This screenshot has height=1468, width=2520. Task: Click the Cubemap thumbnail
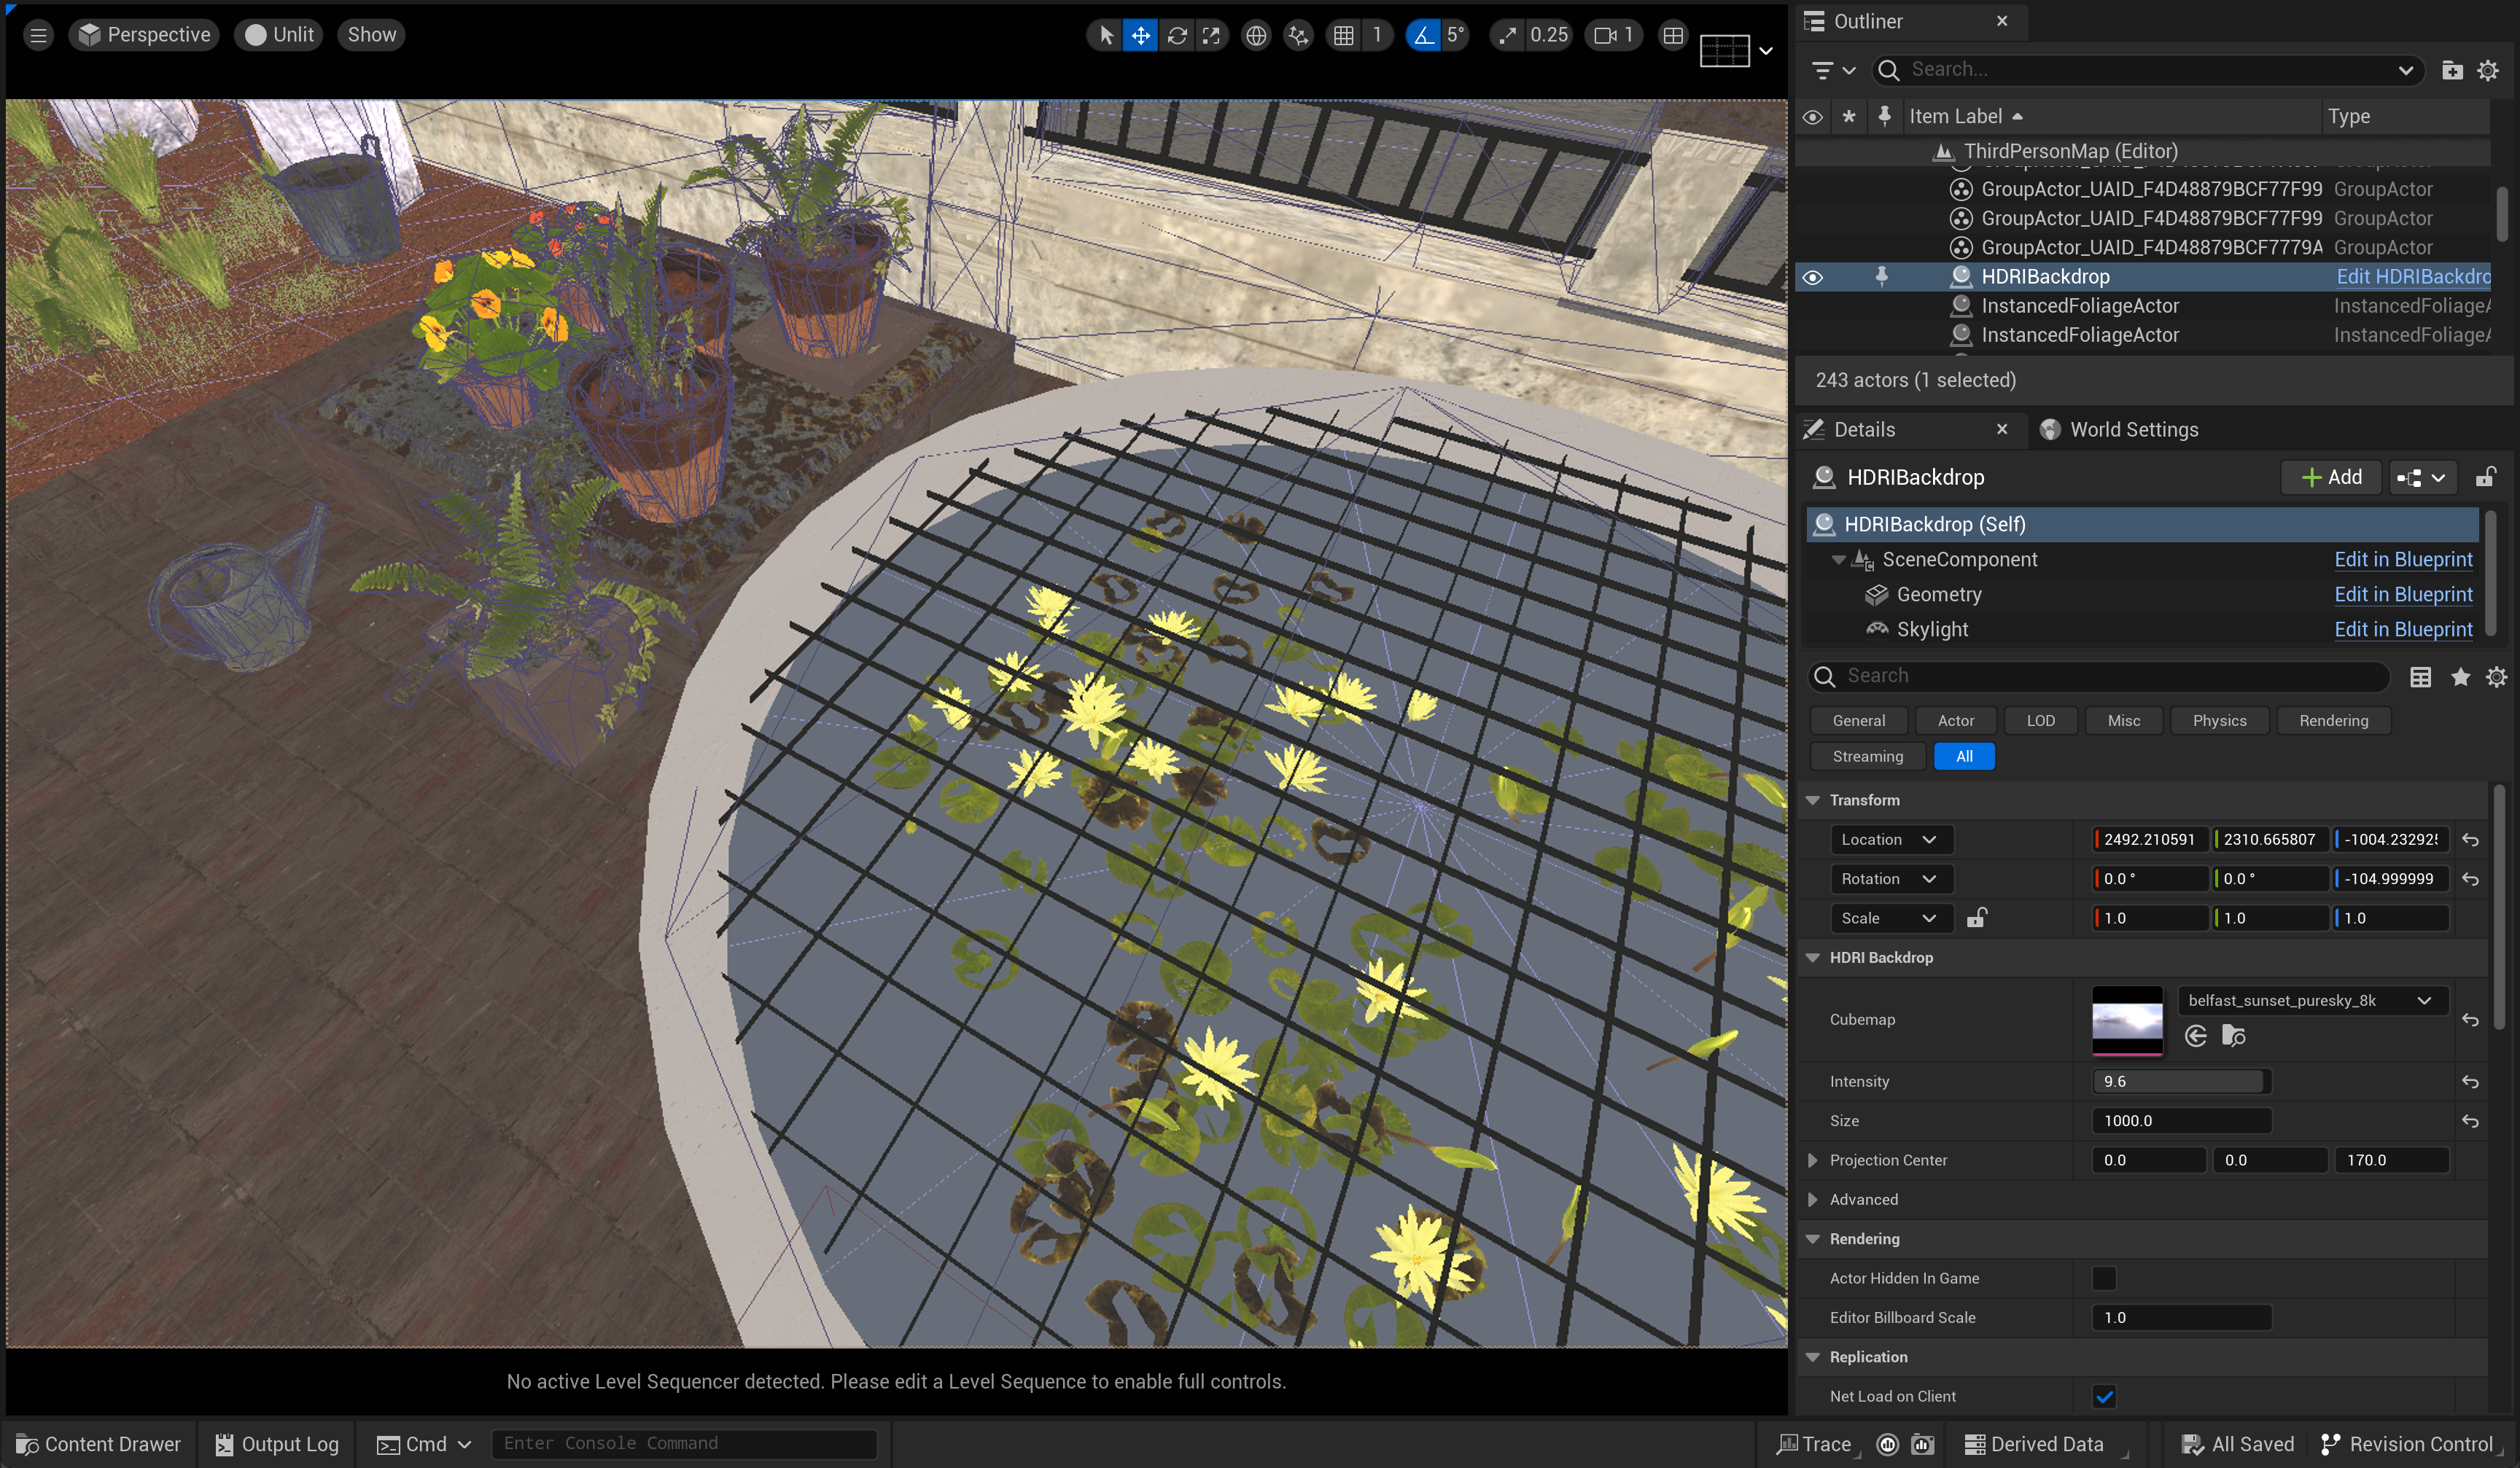(2127, 1020)
